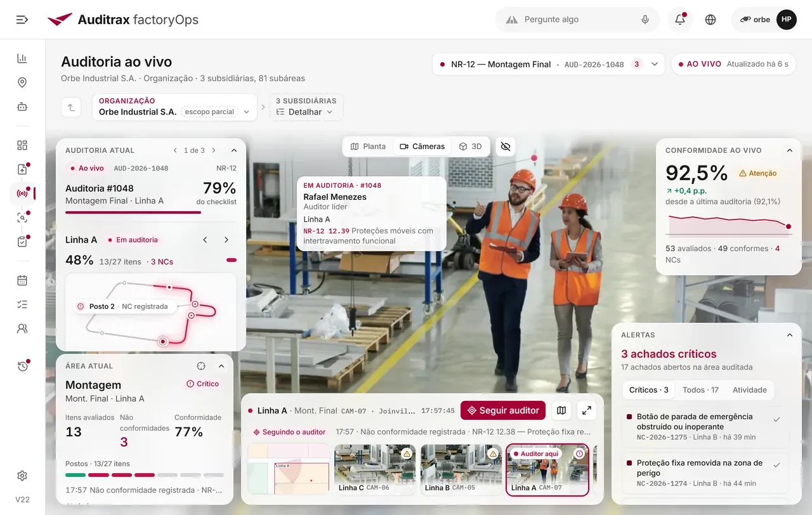
Task: Collapse the Área Atual panel
Action: coord(221,366)
